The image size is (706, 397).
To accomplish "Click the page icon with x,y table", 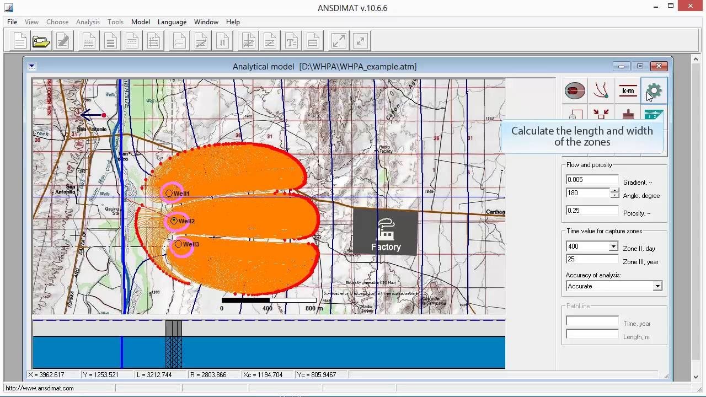I will 154,41.
